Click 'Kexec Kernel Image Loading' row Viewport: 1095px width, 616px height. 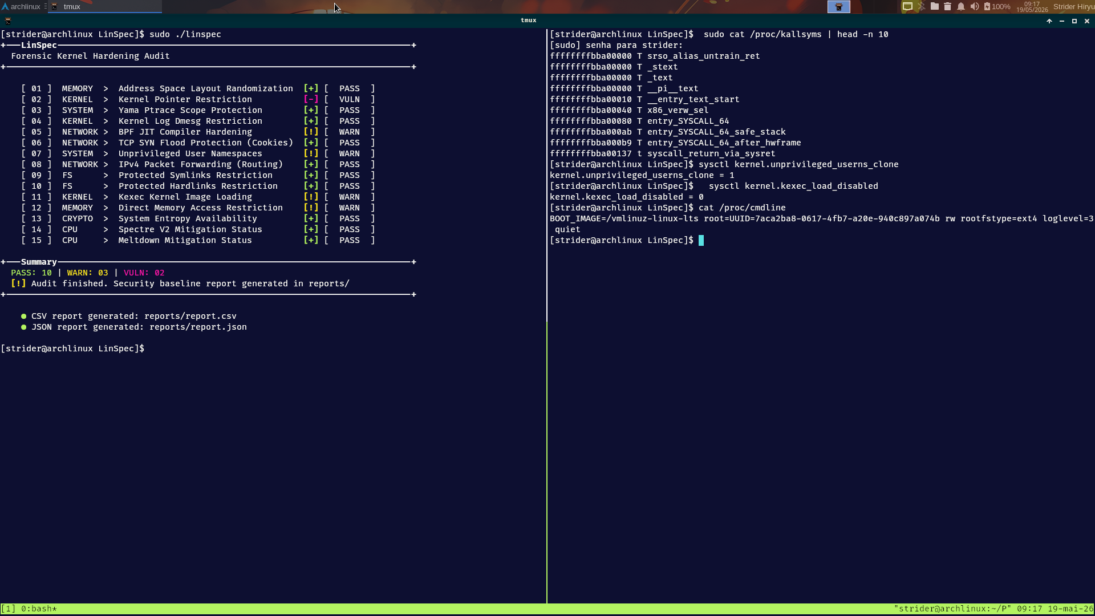pos(198,197)
